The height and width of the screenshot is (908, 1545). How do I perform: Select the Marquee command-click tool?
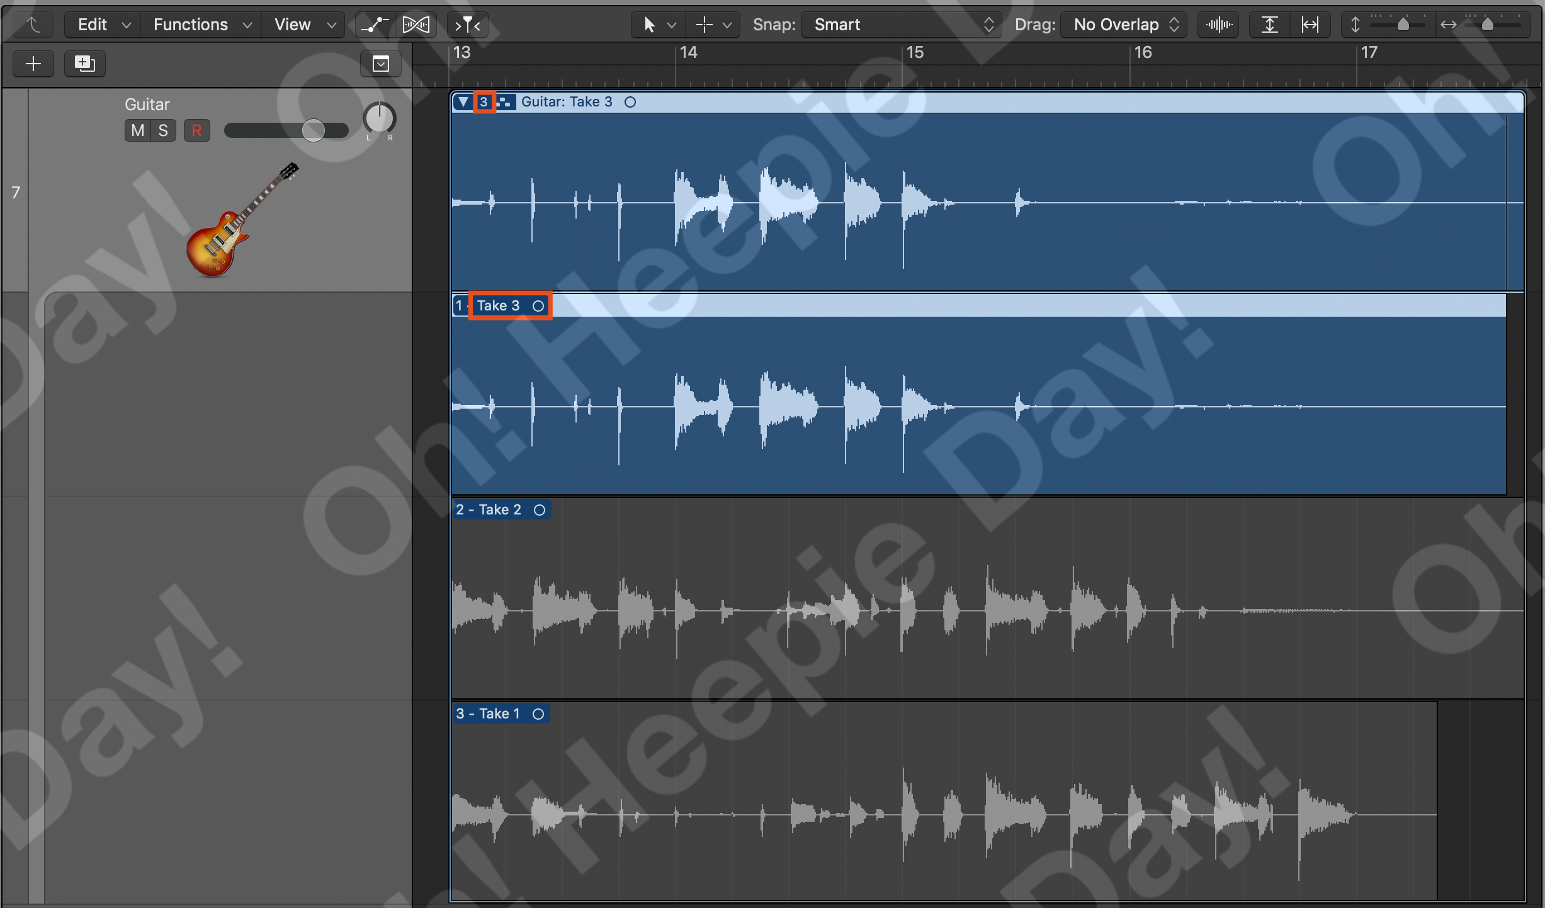705,25
